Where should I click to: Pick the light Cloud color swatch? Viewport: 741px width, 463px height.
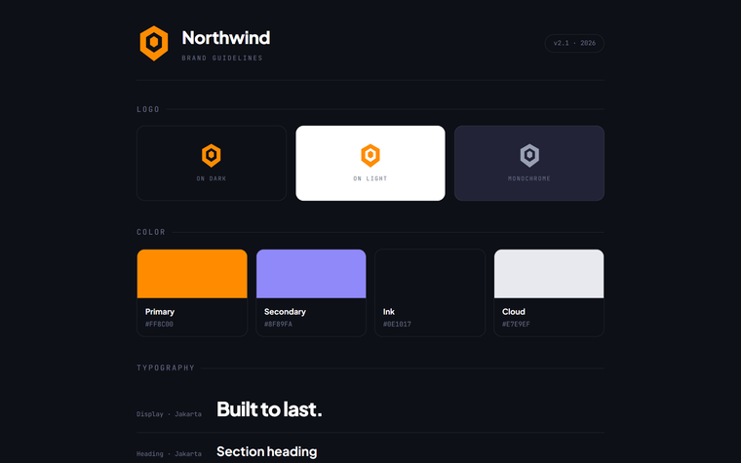(x=549, y=274)
